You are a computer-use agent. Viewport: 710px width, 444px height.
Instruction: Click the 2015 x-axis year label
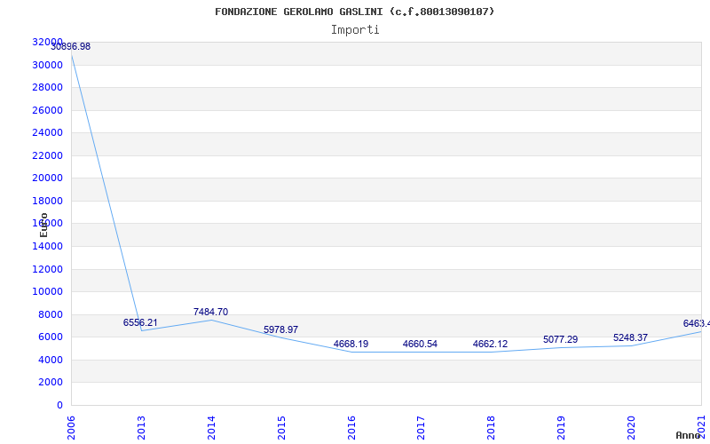coord(281,428)
